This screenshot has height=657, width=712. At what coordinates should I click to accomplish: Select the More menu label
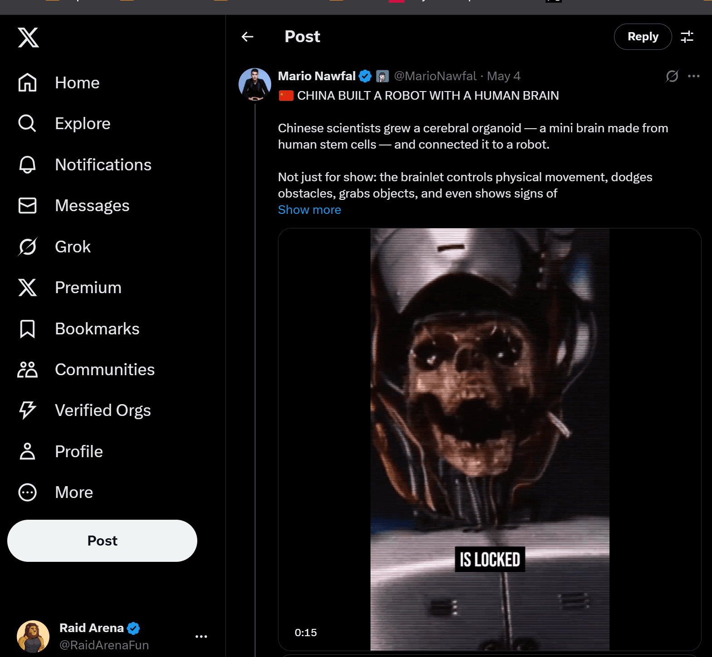[x=74, y=493]
